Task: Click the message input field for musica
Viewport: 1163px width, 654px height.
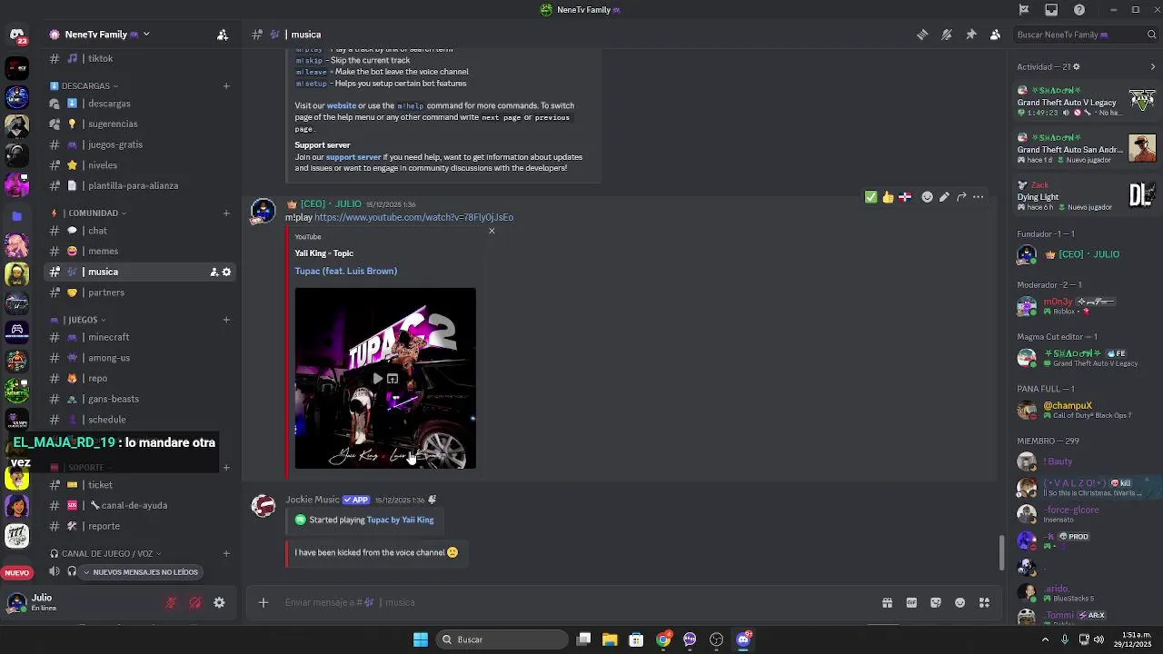Action: pyautogui.click(x=572, y=602)
